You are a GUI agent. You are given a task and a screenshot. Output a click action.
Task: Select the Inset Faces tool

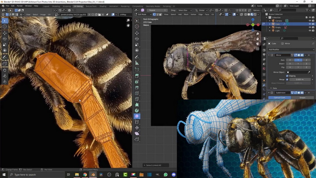(x=137, y=82)
